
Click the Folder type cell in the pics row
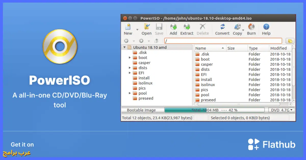(x=254, y=90)
